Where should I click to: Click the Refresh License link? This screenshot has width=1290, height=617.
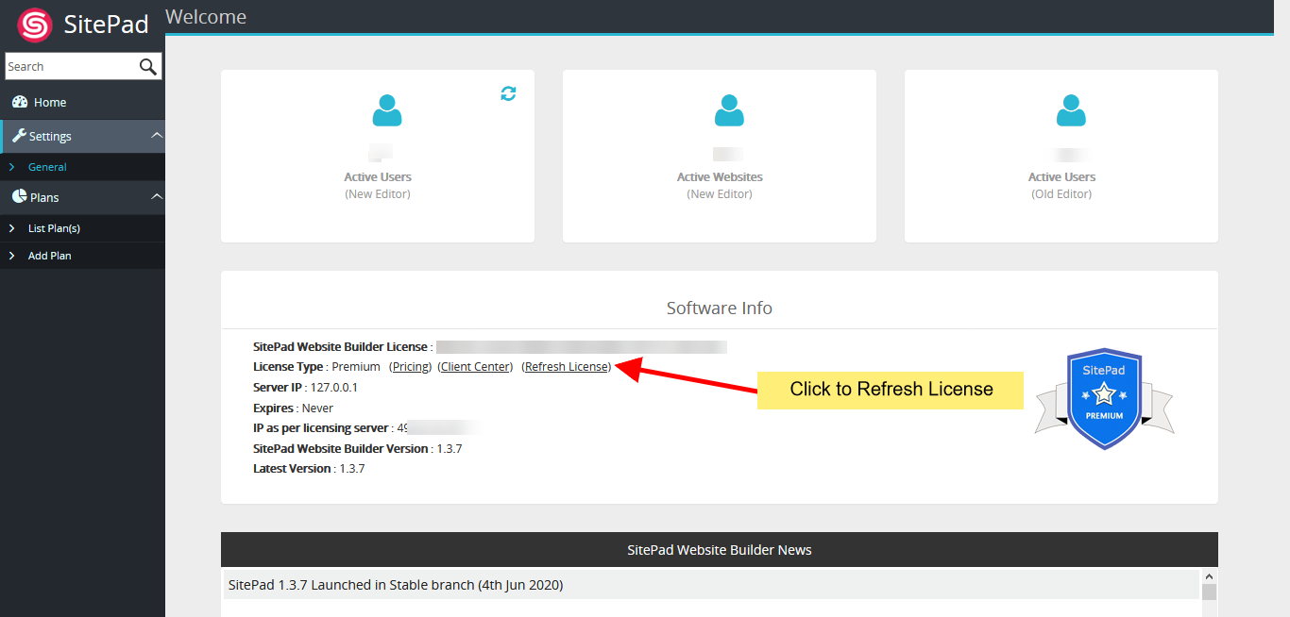coord(566,366)
